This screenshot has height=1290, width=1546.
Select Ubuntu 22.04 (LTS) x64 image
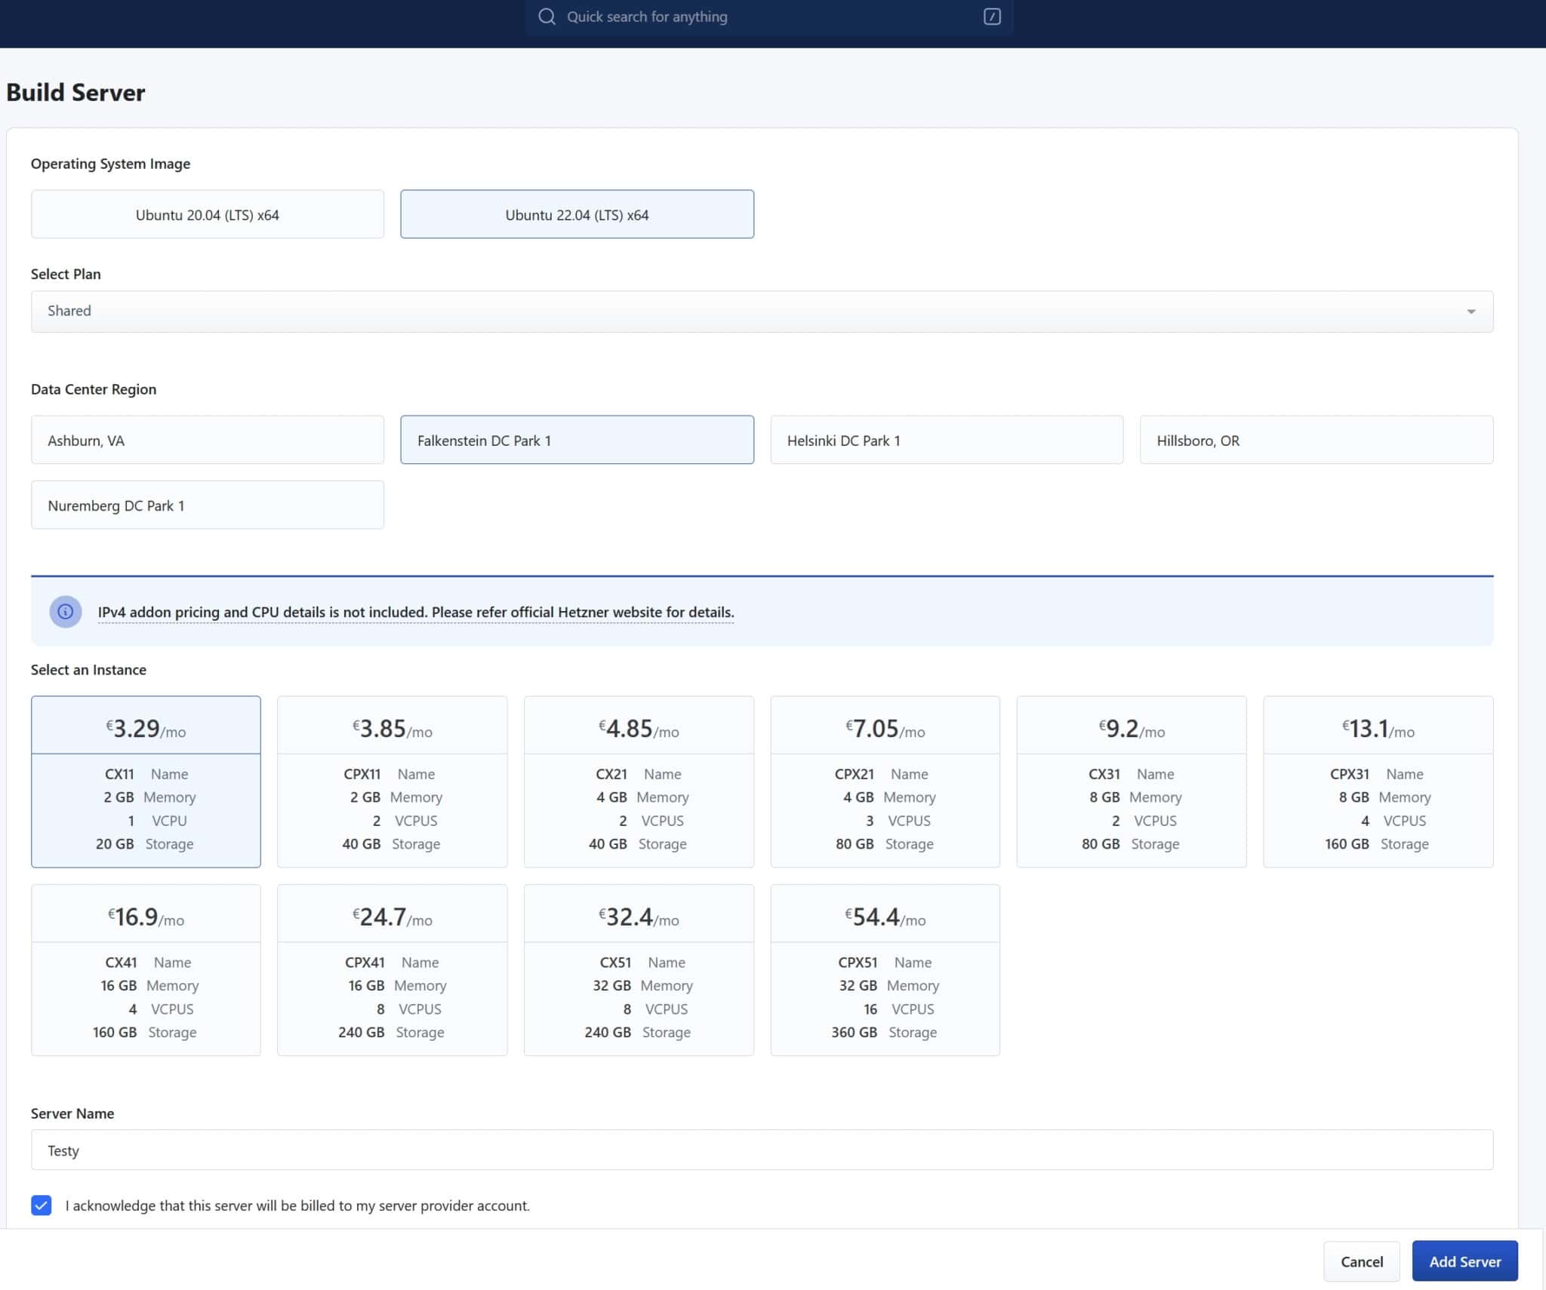pyautogui.click(x=577, y=214)
